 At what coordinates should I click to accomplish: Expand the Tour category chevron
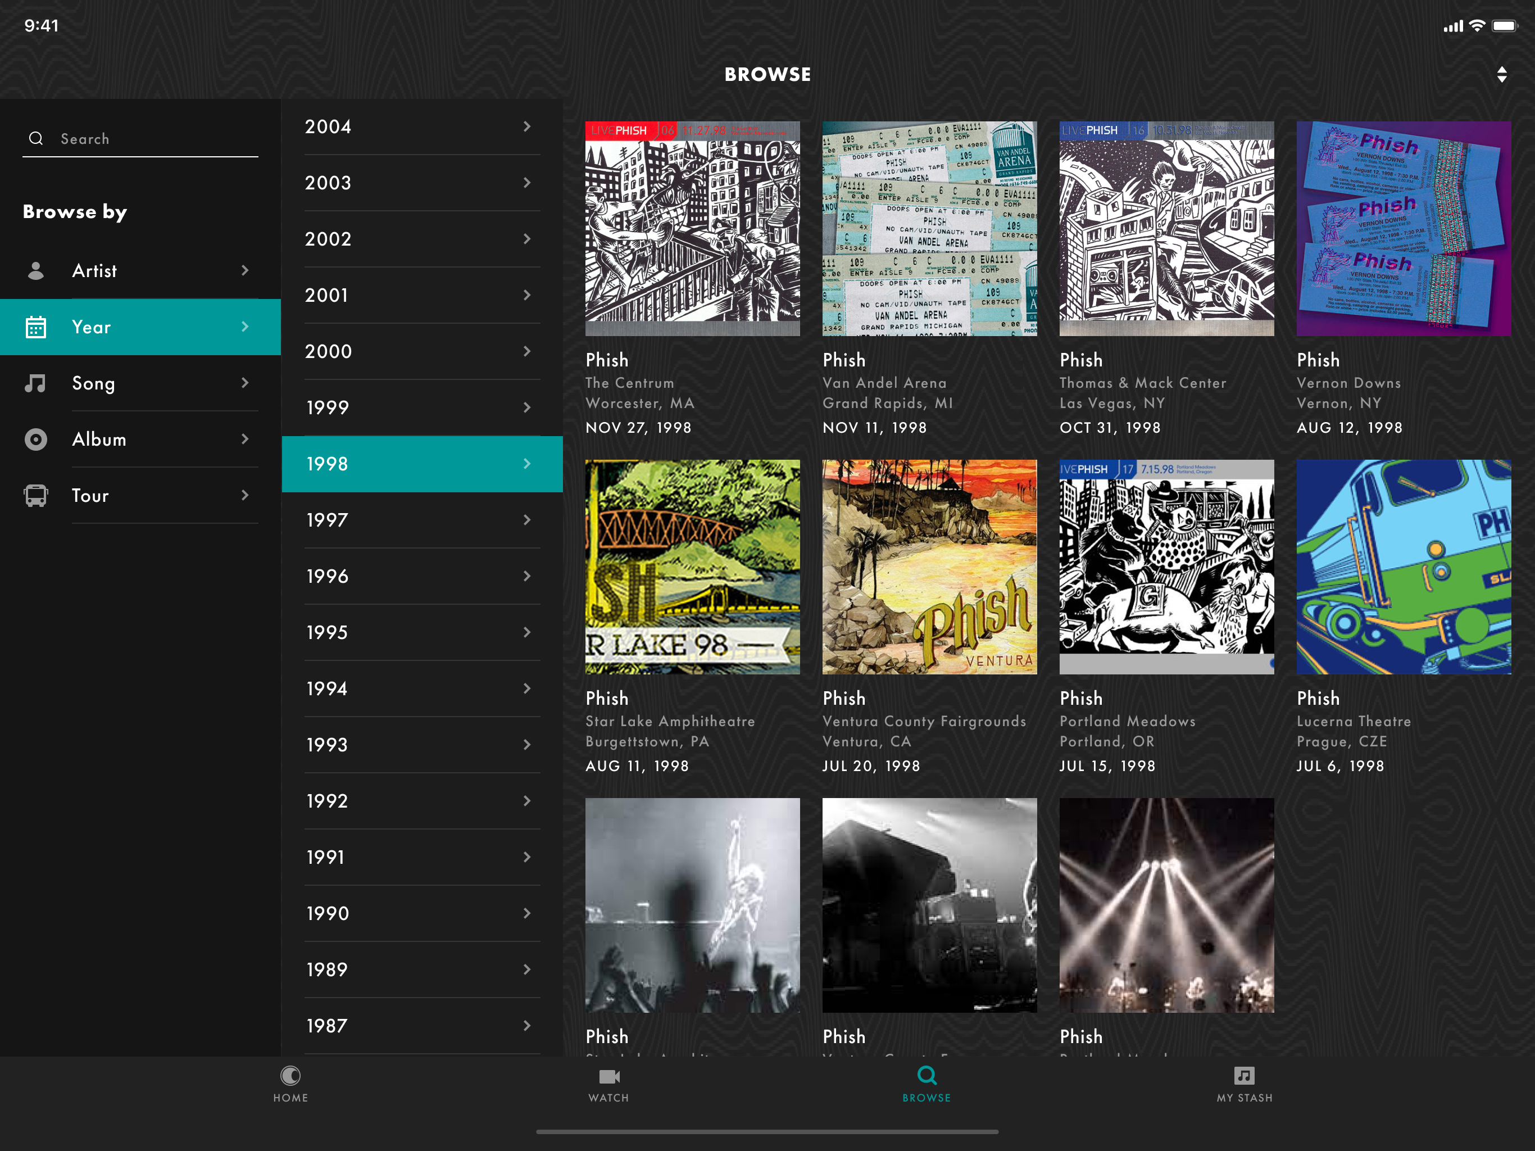245,495
